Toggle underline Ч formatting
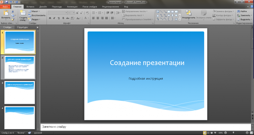254x135 pixels. (59, 18)
